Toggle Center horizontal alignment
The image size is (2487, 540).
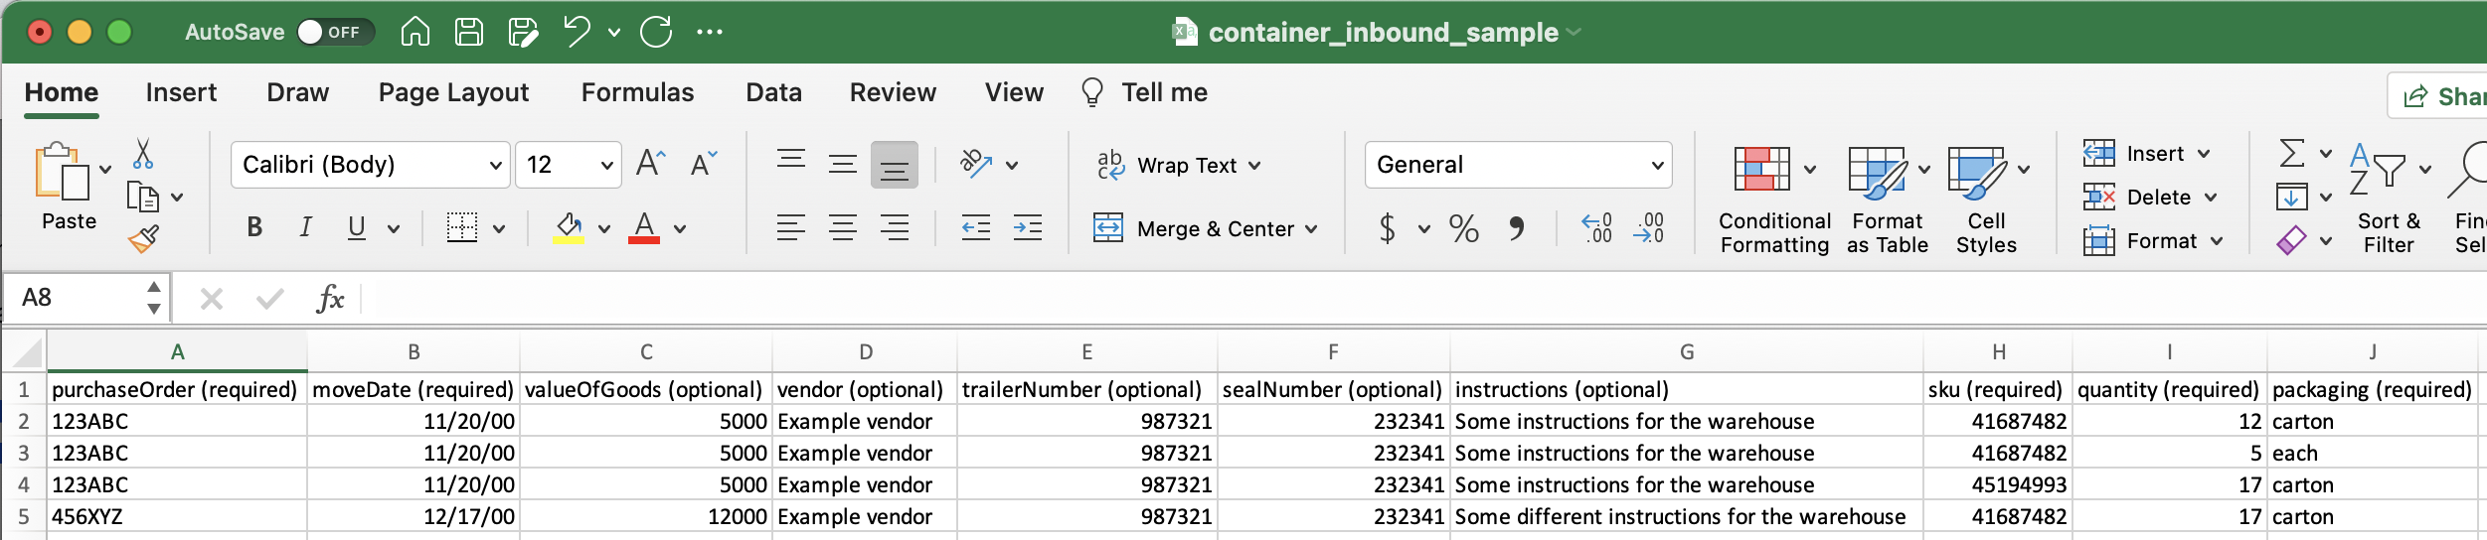click(x=843, y=228)
